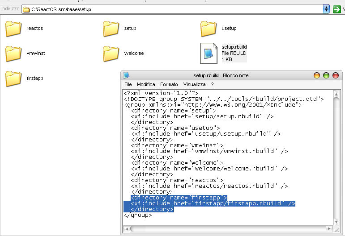This screenshot has width=345, height=236.
Task: Click the '</group>' closing line
Action: point(138,215)
